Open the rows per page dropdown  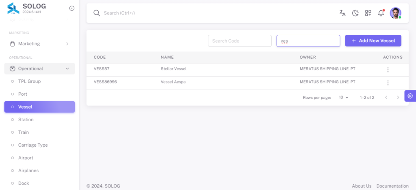coord(344,97)
